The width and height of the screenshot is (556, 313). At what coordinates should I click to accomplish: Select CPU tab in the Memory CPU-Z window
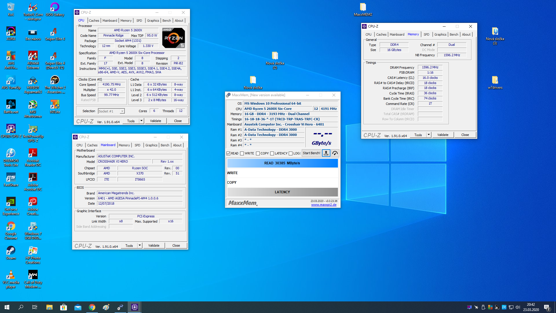click(368, 34)
